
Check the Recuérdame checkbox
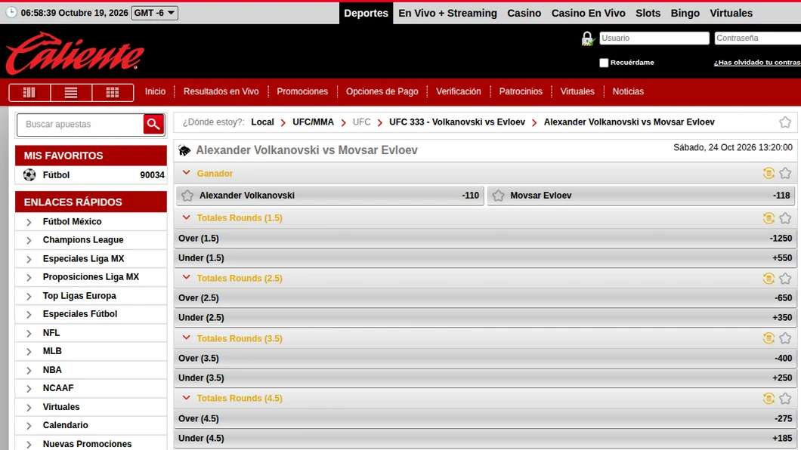604,63
